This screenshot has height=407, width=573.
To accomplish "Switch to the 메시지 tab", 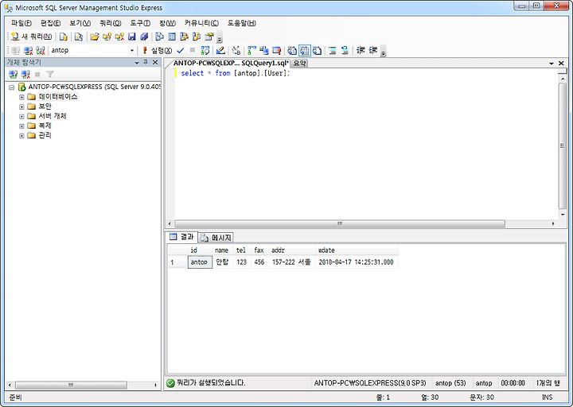I will pos(216,238).
